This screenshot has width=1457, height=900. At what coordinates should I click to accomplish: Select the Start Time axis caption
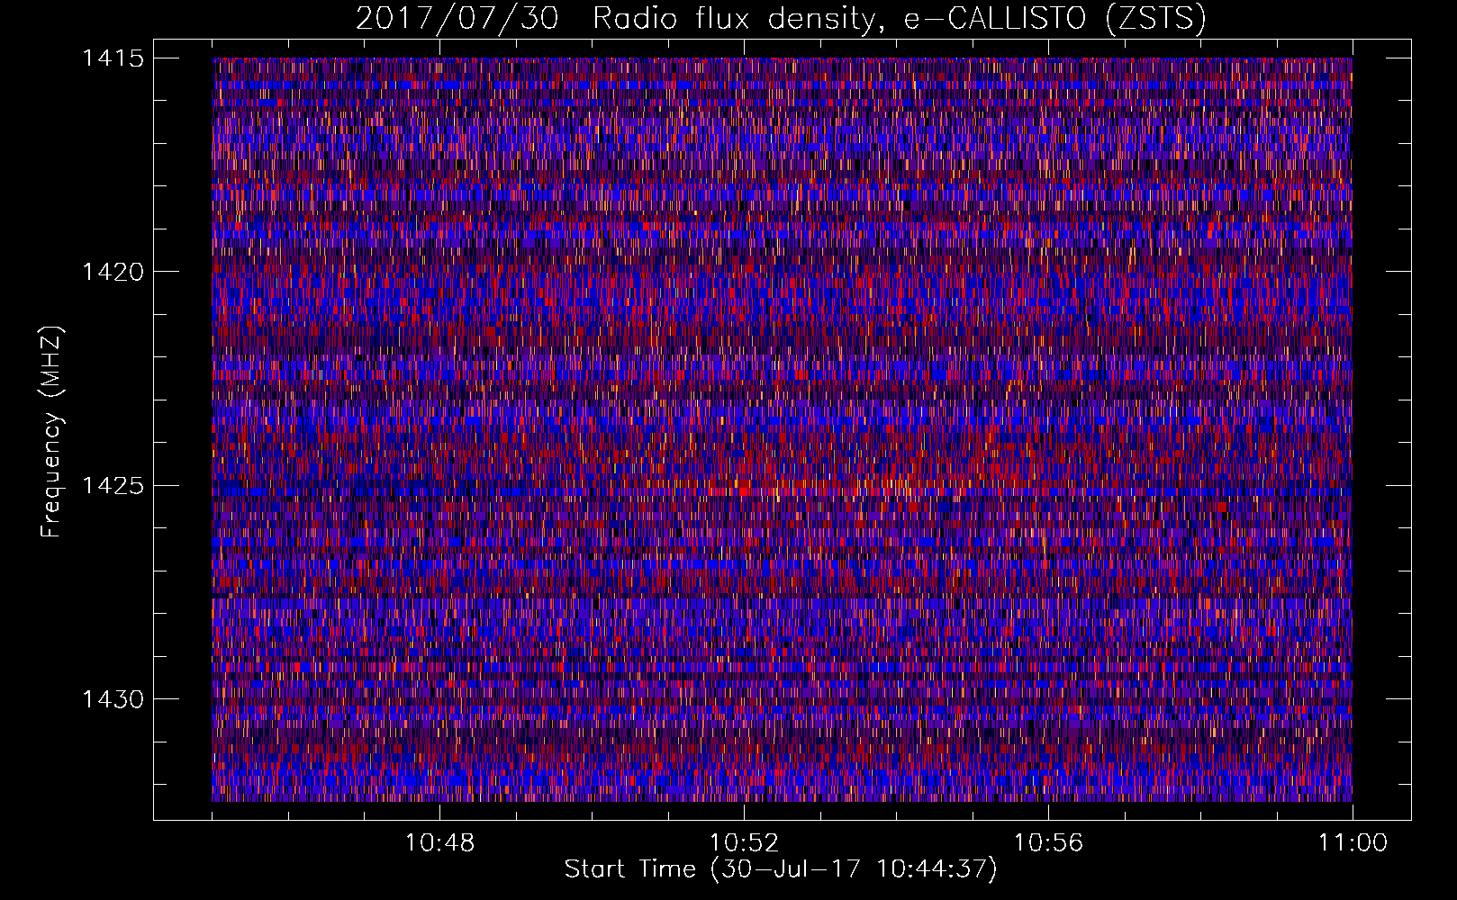click(x=781, y=869)
